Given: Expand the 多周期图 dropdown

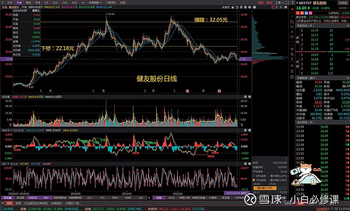Looking at the screenshot, I should [95, 3].
